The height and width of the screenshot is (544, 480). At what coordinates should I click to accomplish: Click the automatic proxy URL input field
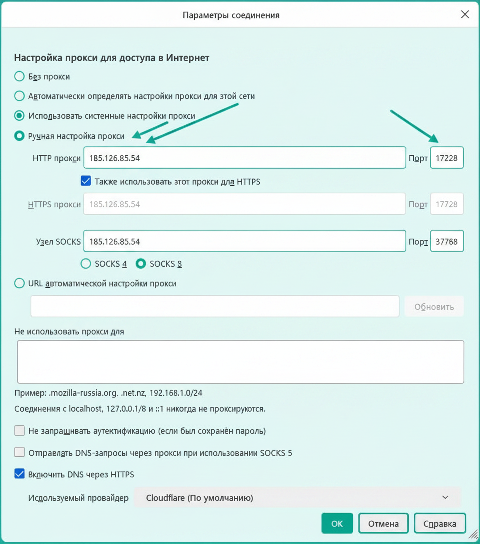215,306
